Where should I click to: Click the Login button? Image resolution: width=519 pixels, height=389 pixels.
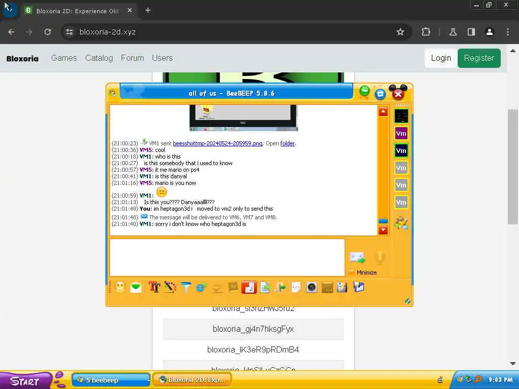pyautogui.click(x=441, y=58)
